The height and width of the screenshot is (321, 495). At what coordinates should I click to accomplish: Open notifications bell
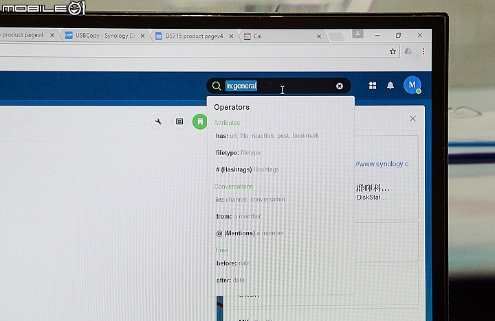click(390, 85)
